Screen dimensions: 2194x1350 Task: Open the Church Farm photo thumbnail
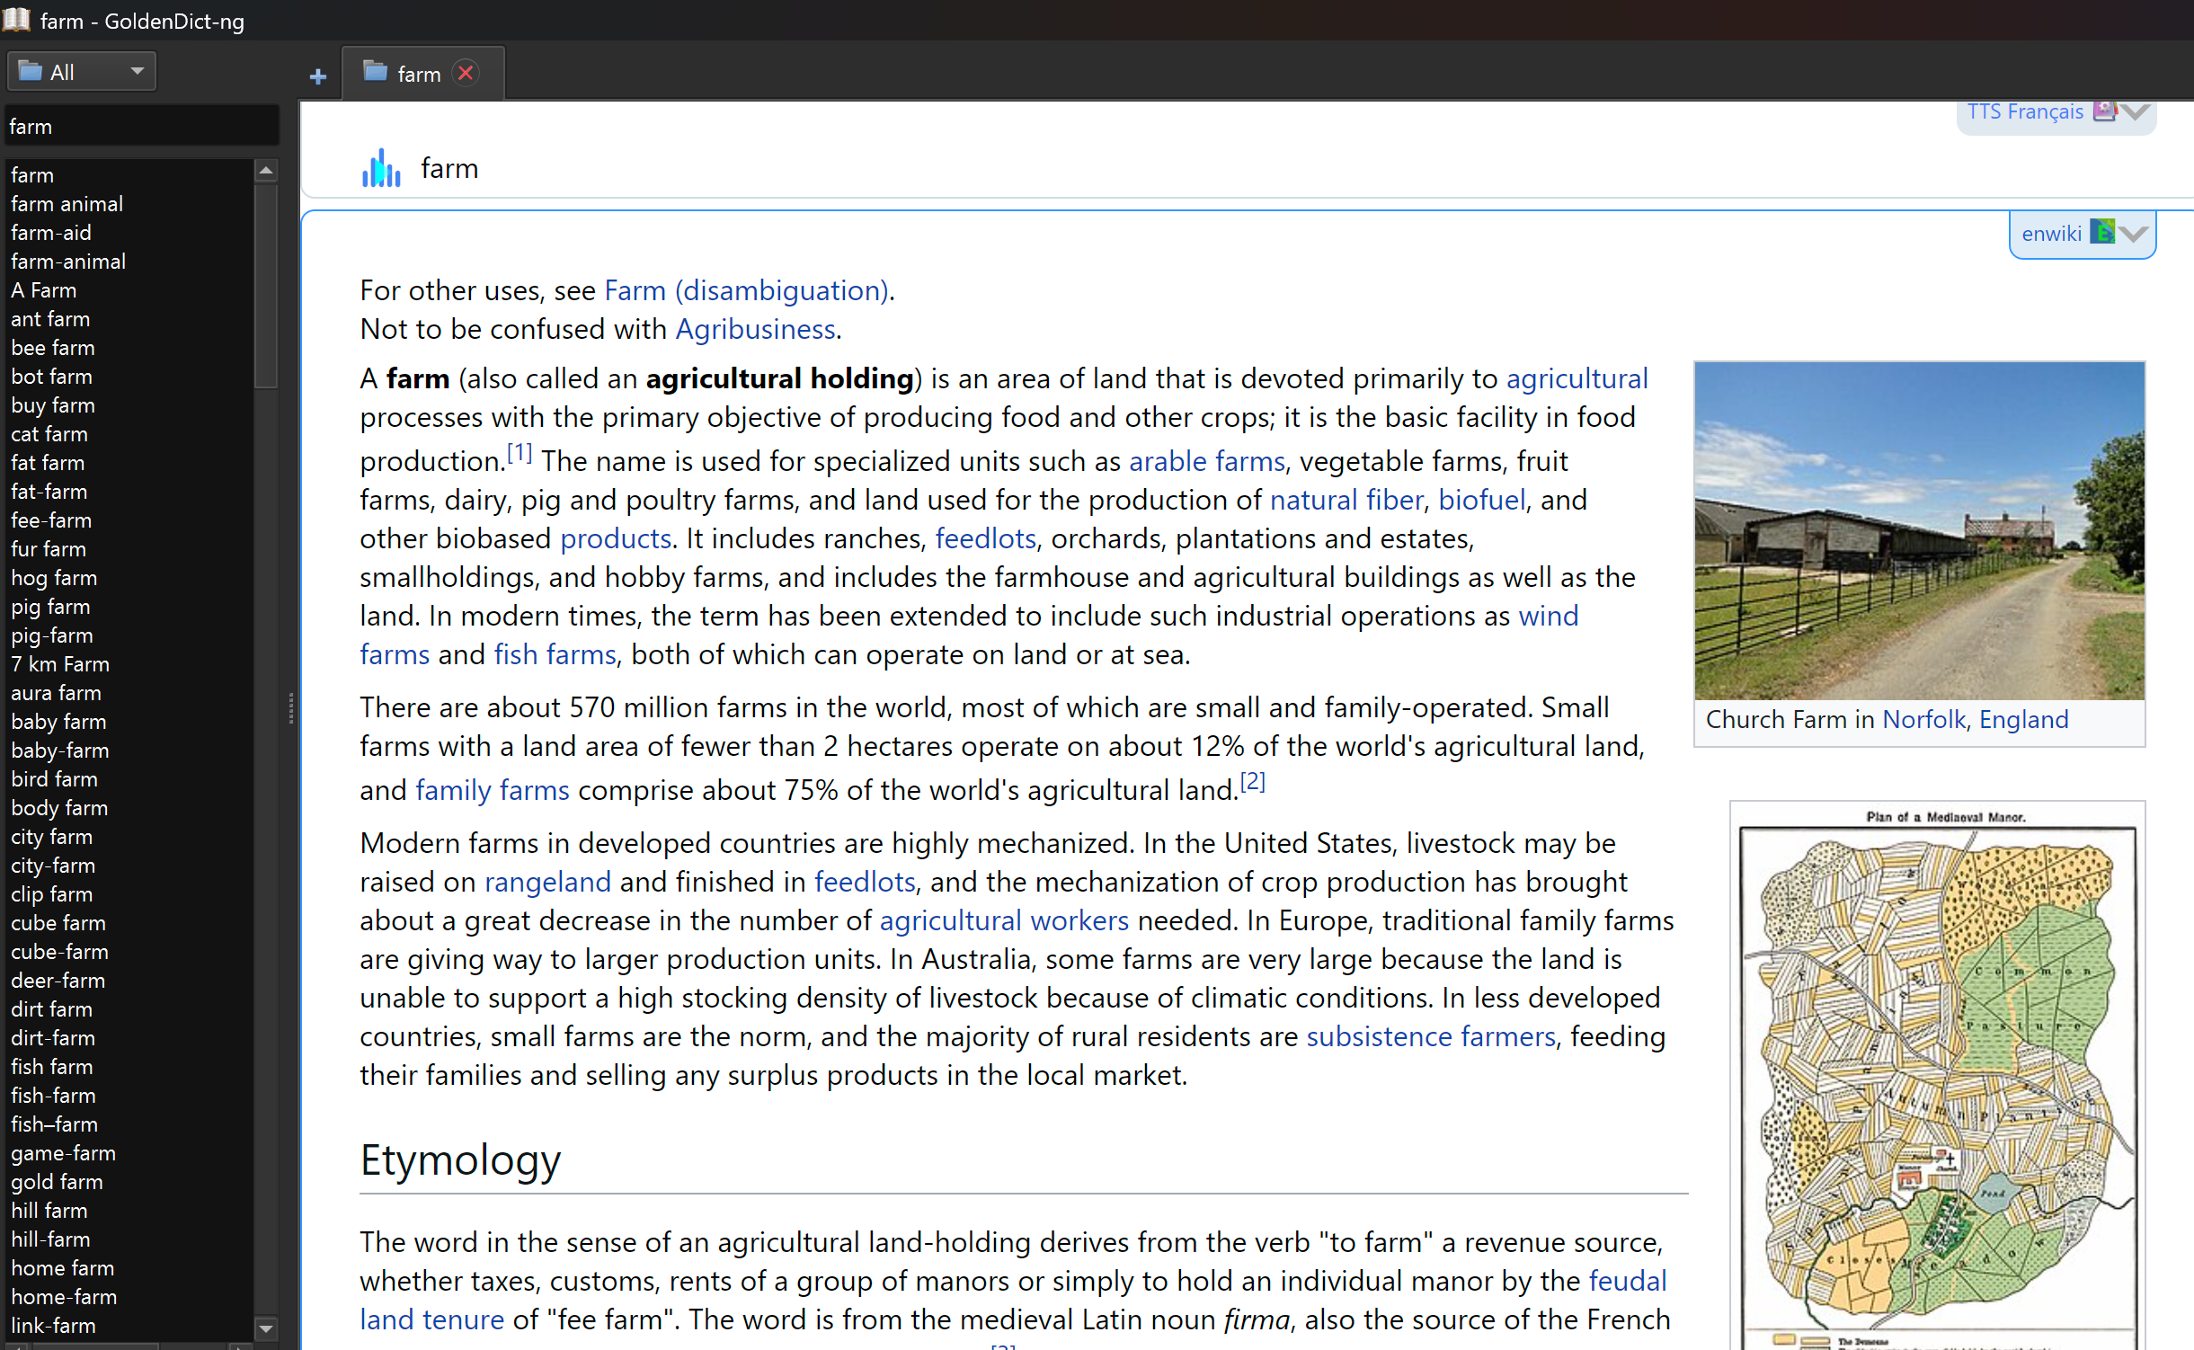point(1918,530)
